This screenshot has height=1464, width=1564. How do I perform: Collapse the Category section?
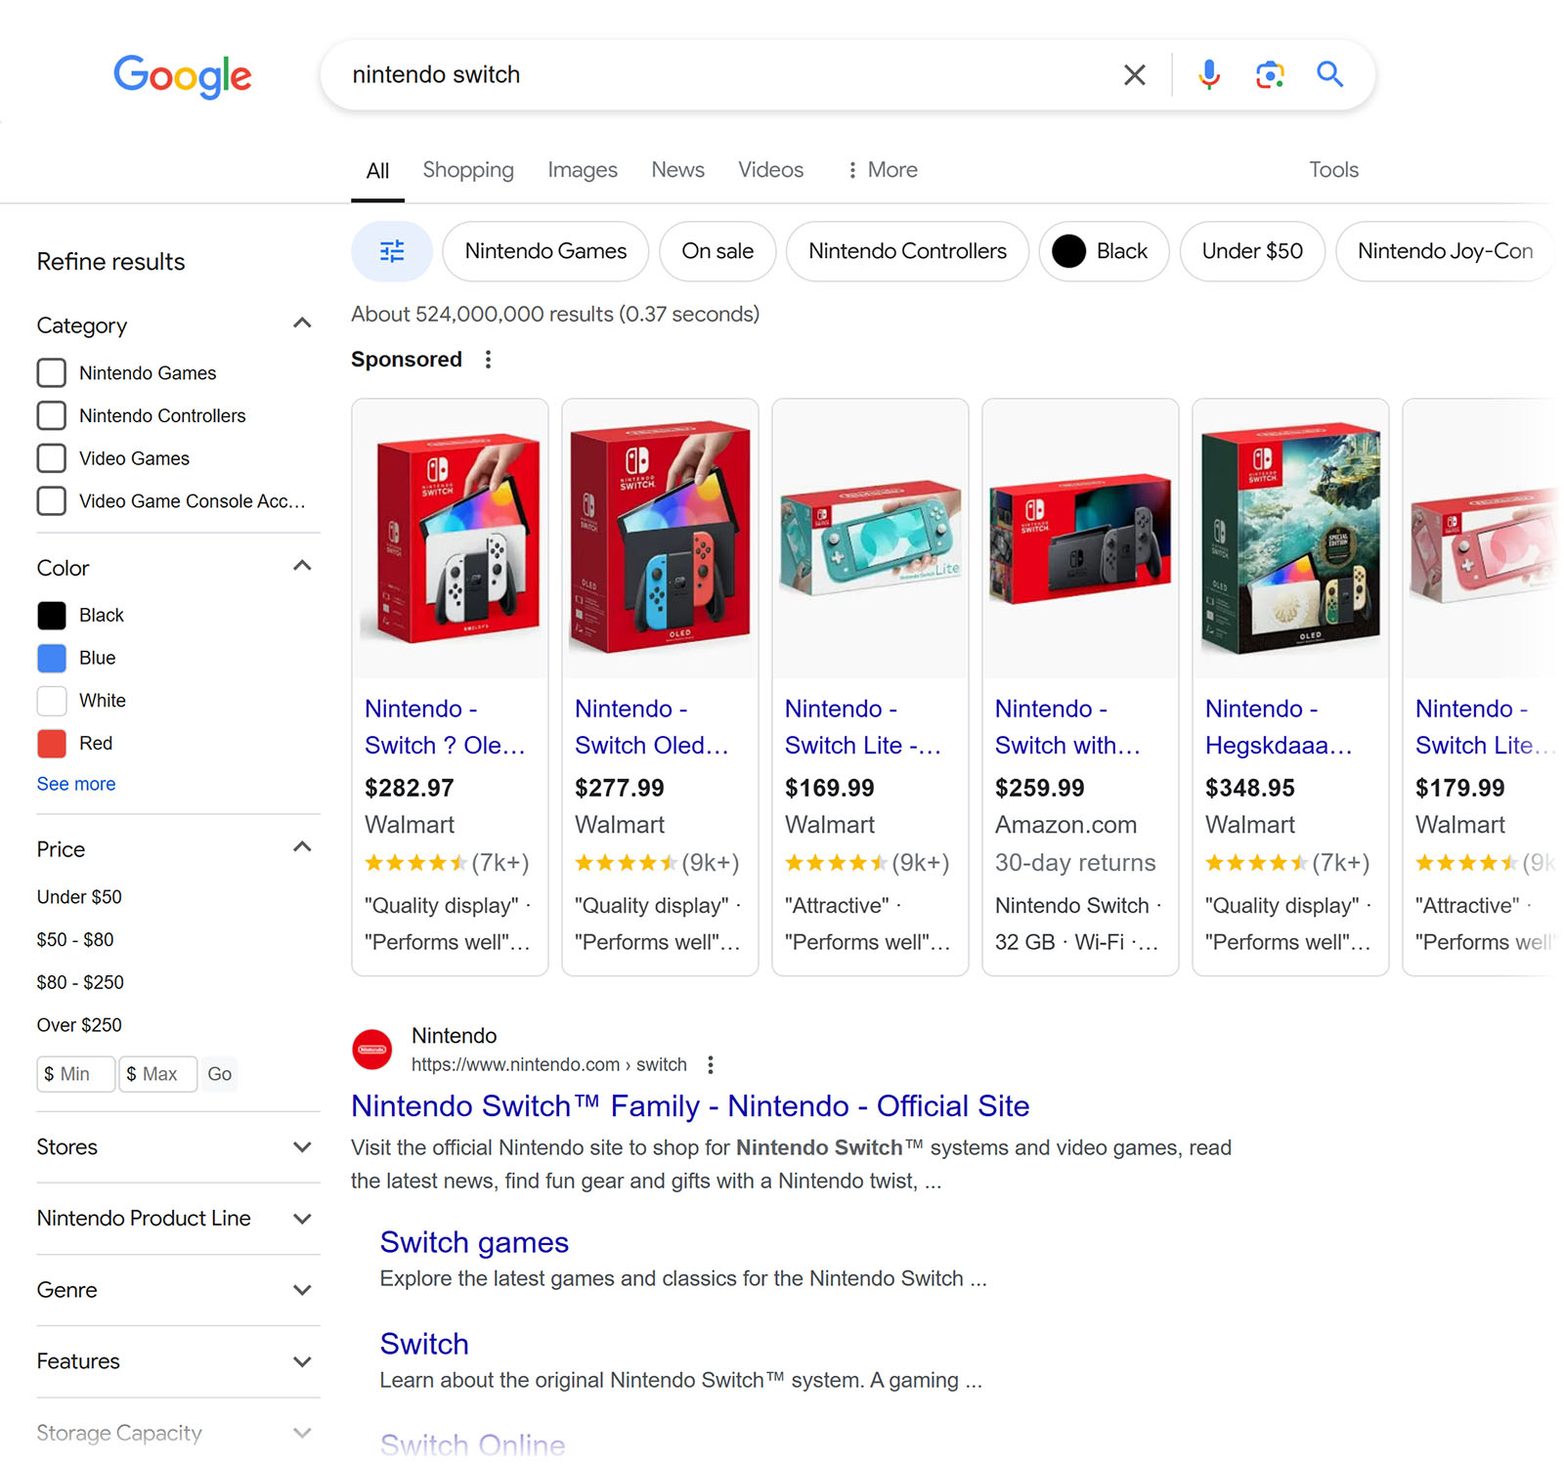coord(302,323)
